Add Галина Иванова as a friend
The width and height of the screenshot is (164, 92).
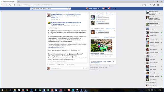pyautogui.click(x=102, y=33)
